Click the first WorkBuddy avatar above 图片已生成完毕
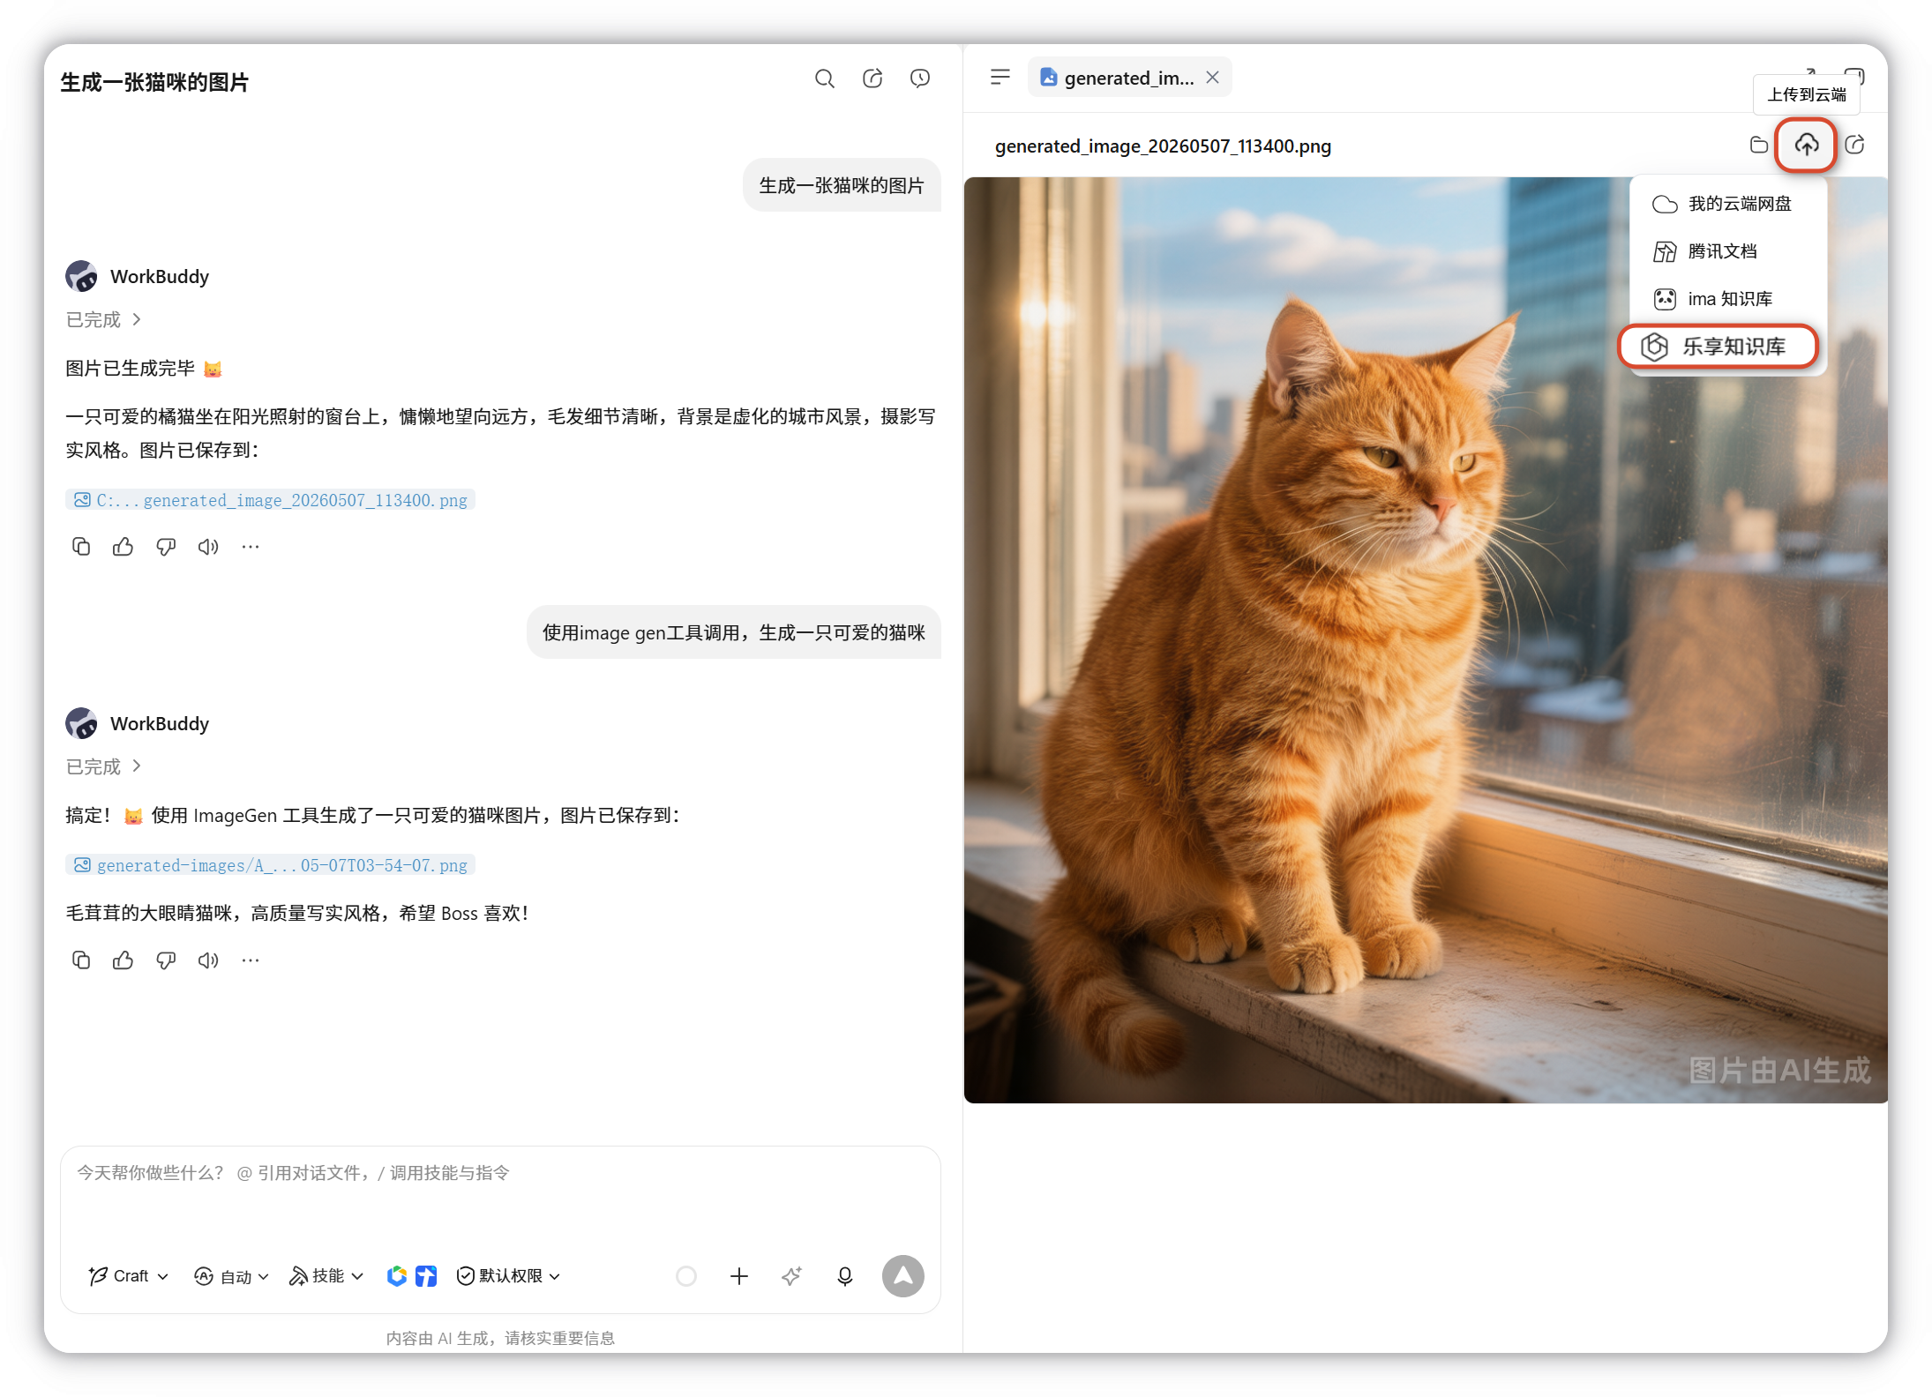Viewport: 1932px width, 1397px height. point(81,276)
